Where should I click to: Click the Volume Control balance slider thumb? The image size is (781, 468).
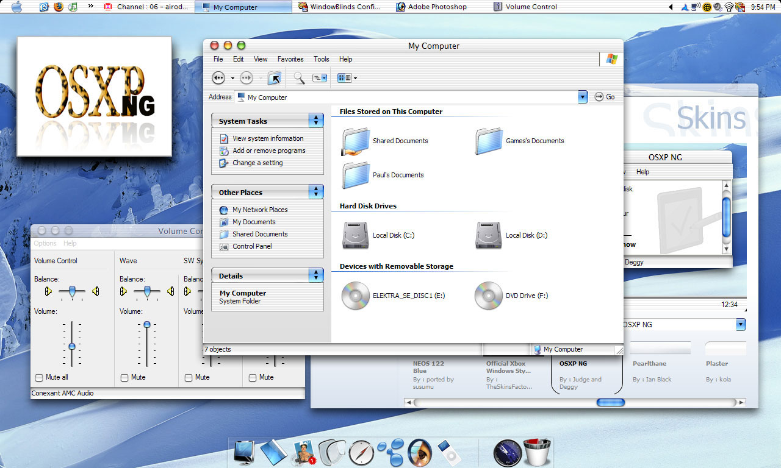73,292
